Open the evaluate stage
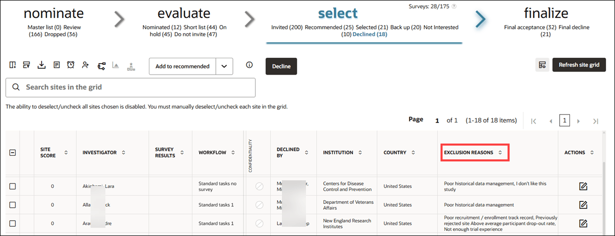 tap(184, 13)
